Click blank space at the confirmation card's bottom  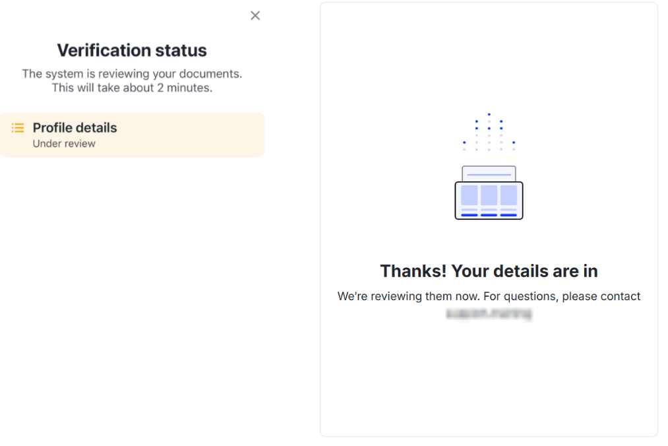click(x=489, y=396)
